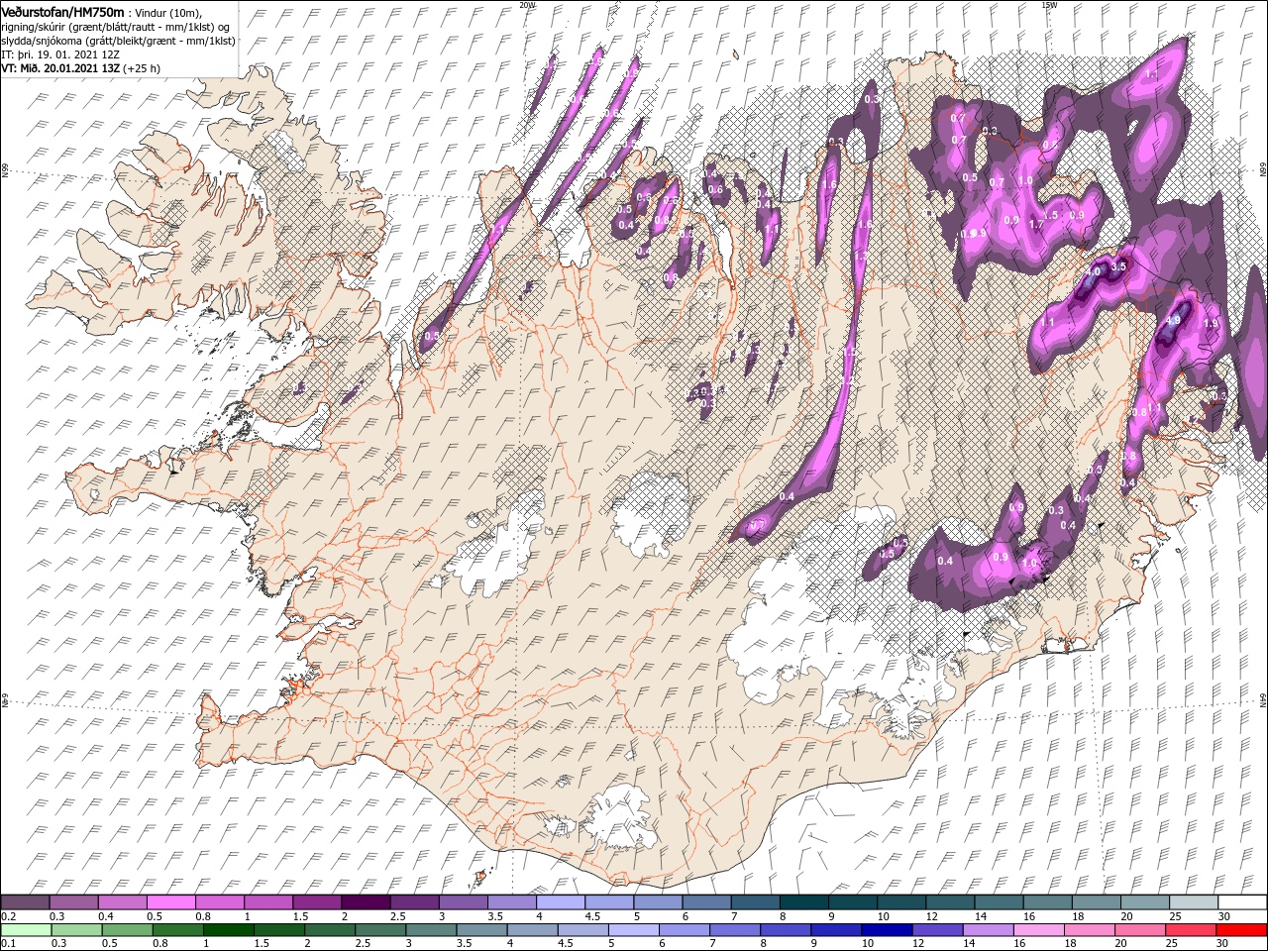Click the 15W longitude label
The height and width of the screenshot is (951, 1268).
pyautogui.click(x=1049, y=5)
